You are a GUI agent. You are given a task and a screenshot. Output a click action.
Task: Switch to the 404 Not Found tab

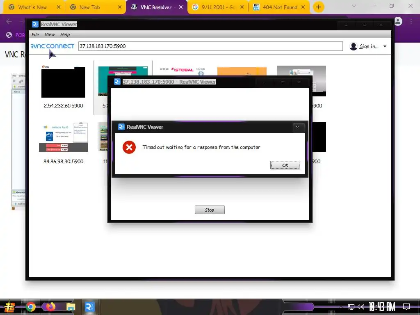[280, 7]
